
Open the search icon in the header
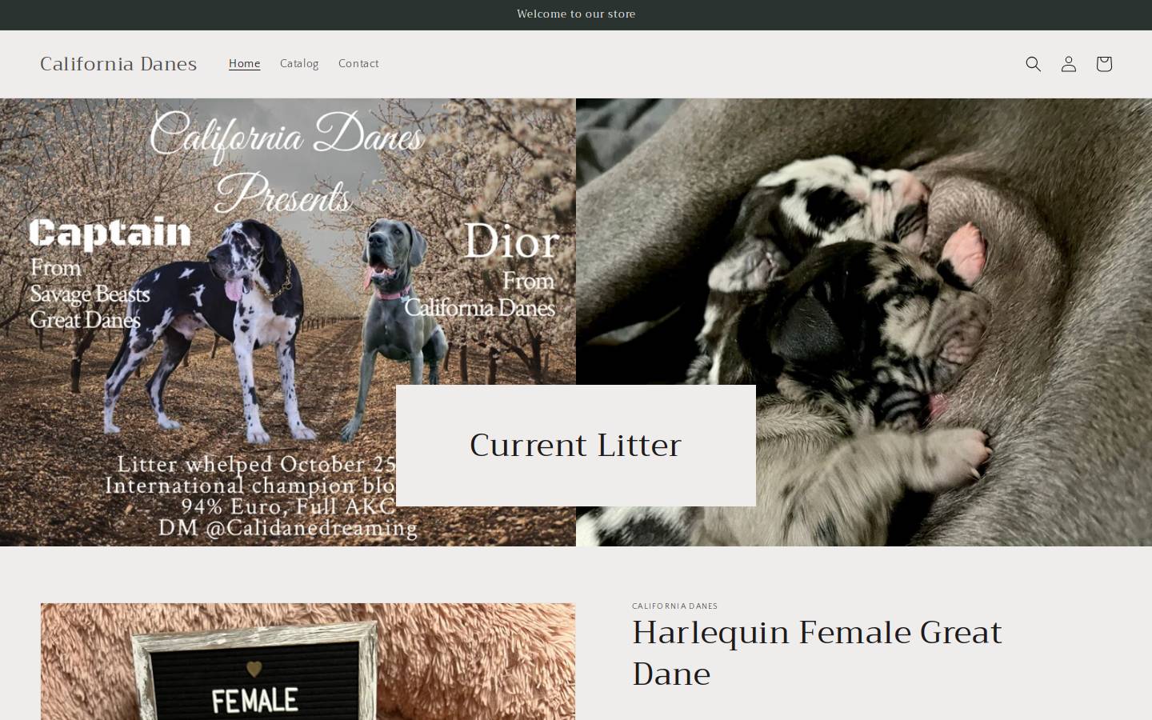pyautogui.click(x=1033, y=64)
